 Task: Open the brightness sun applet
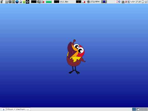click(143, 2)
